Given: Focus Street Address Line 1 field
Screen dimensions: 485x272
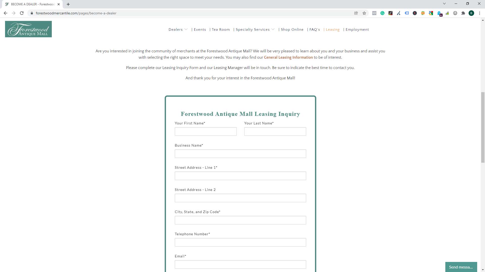Looking at the screenshot, I should tap(240, 176).
